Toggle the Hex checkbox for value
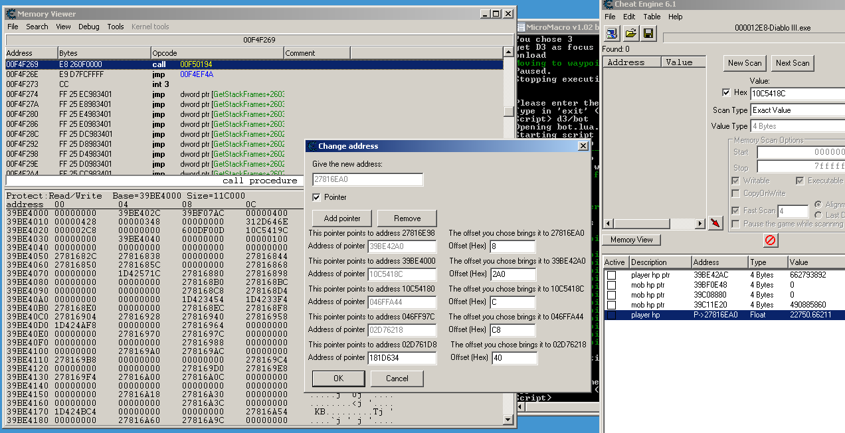Screen dimensions: 845x433 726,93
